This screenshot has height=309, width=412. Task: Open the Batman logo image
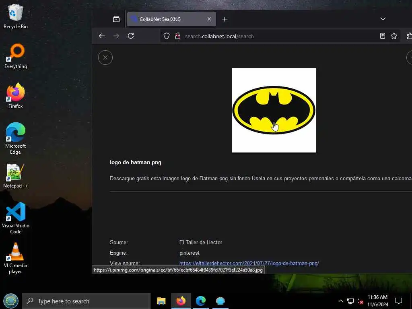[274, 110]
